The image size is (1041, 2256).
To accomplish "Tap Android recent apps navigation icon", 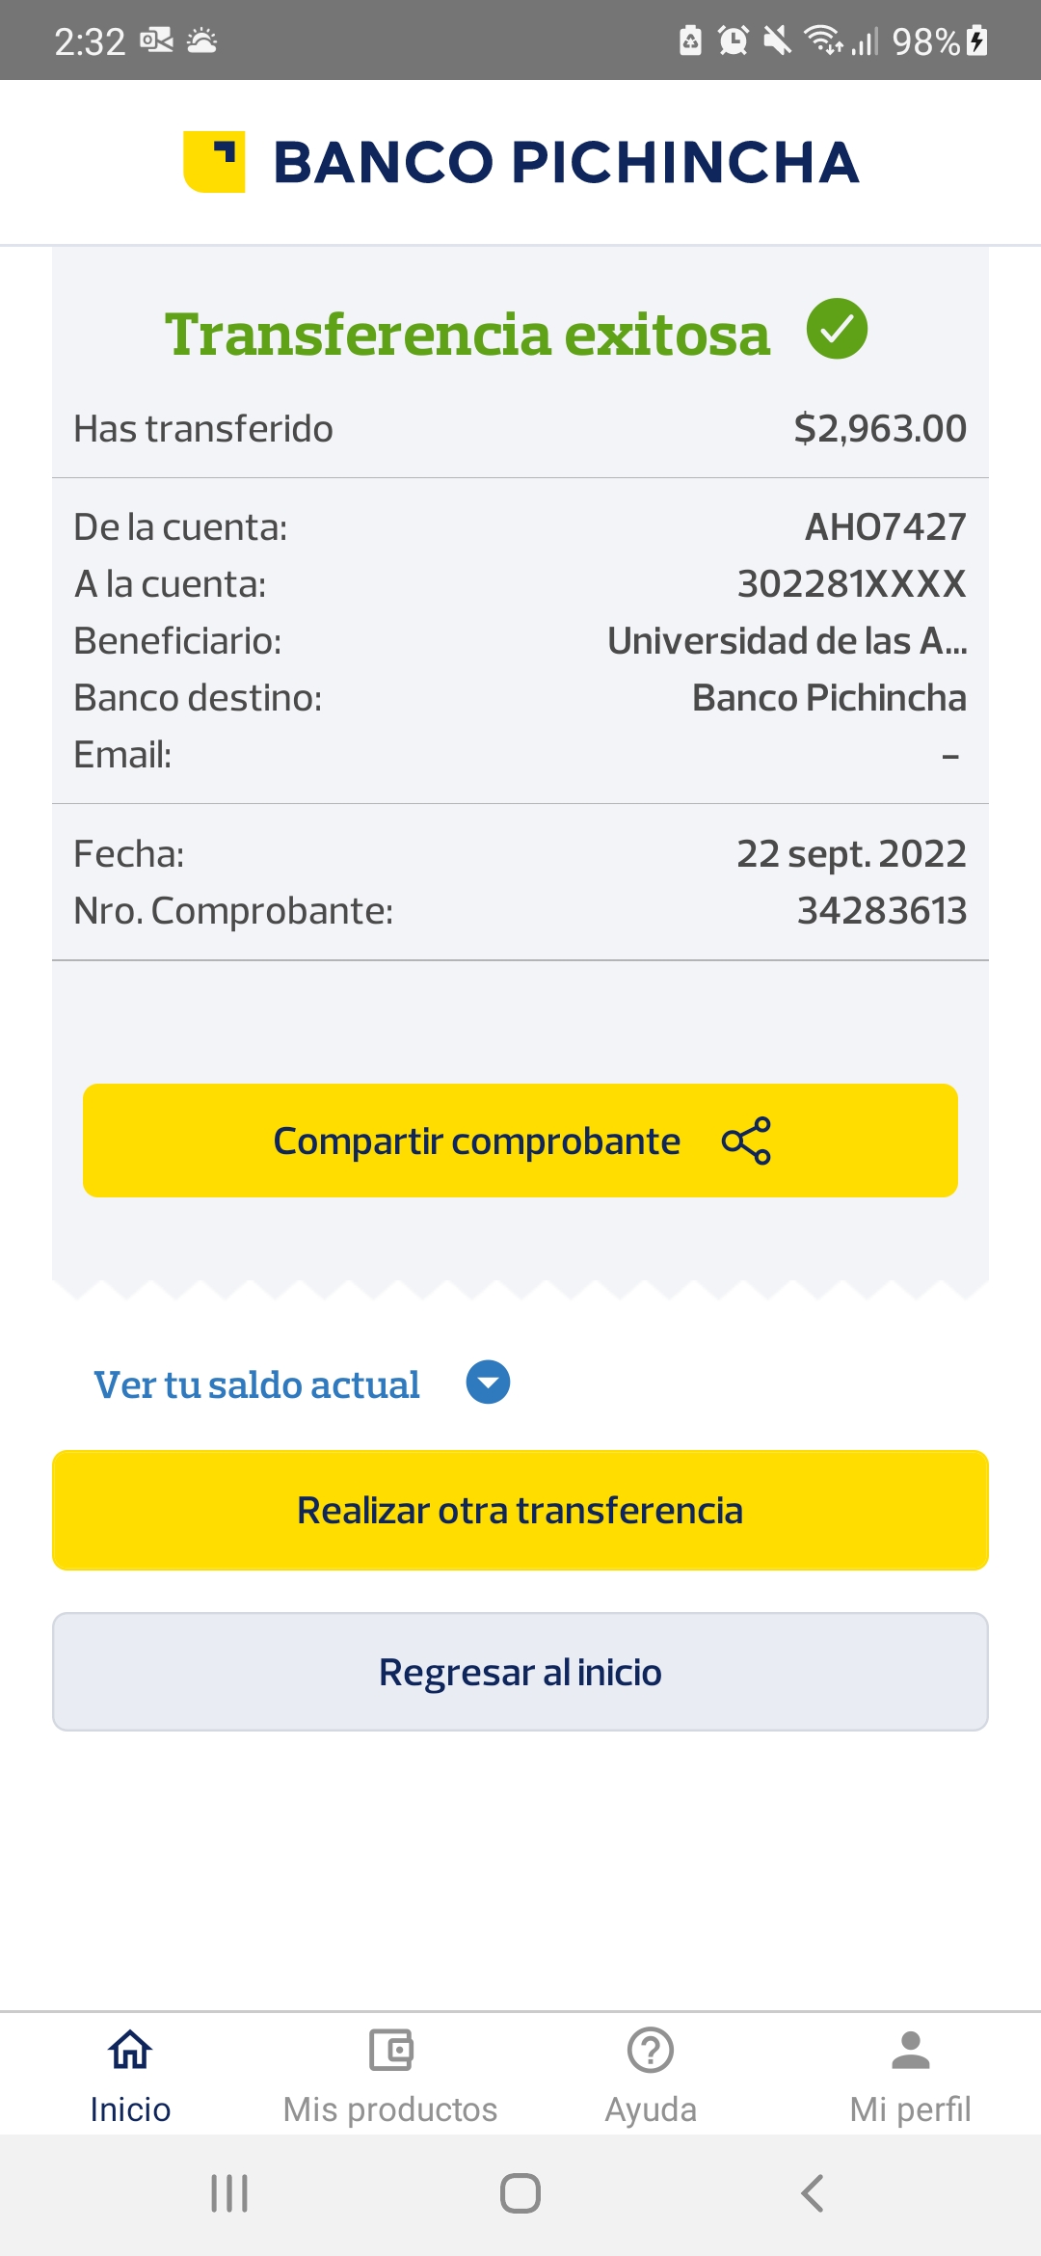I will [229, 2193].
